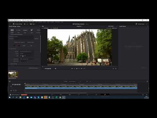The image size is (157, 118).
Task: Jump to last frame in viewer transport
Action: (x=81, y=69)
